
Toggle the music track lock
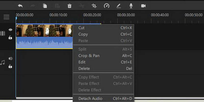[10, 66]
